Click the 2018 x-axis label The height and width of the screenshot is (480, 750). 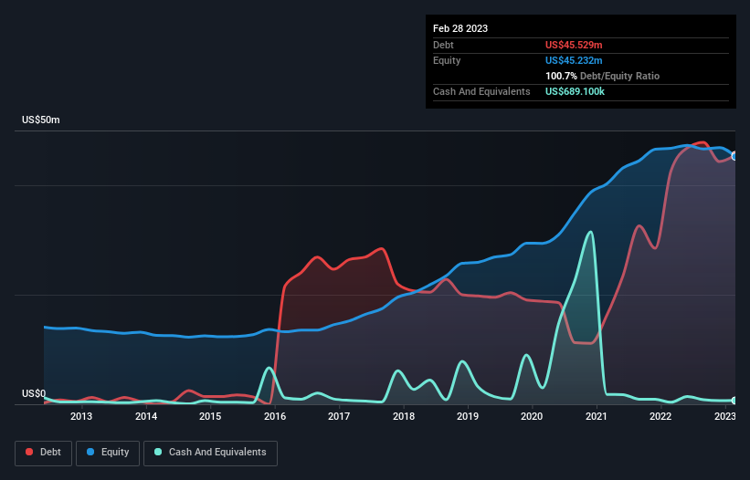(x=404, y=416)
